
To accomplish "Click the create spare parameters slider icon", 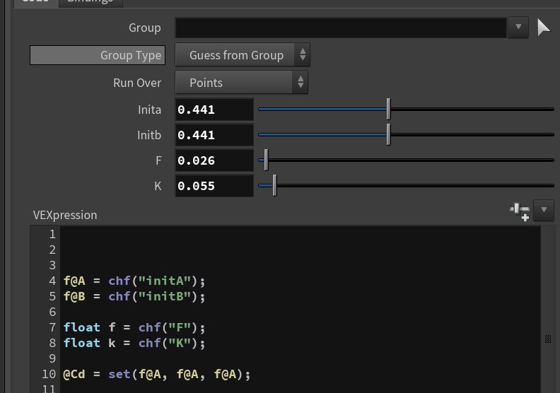I will click(520, 211).
